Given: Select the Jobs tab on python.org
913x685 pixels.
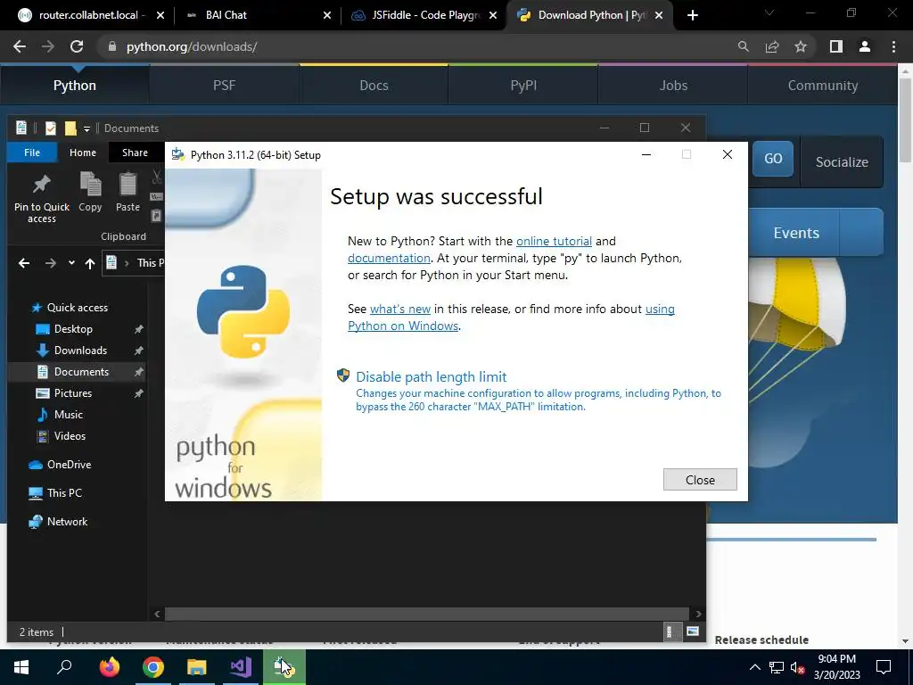Looking at the screenshot, I should pos(673,85).
